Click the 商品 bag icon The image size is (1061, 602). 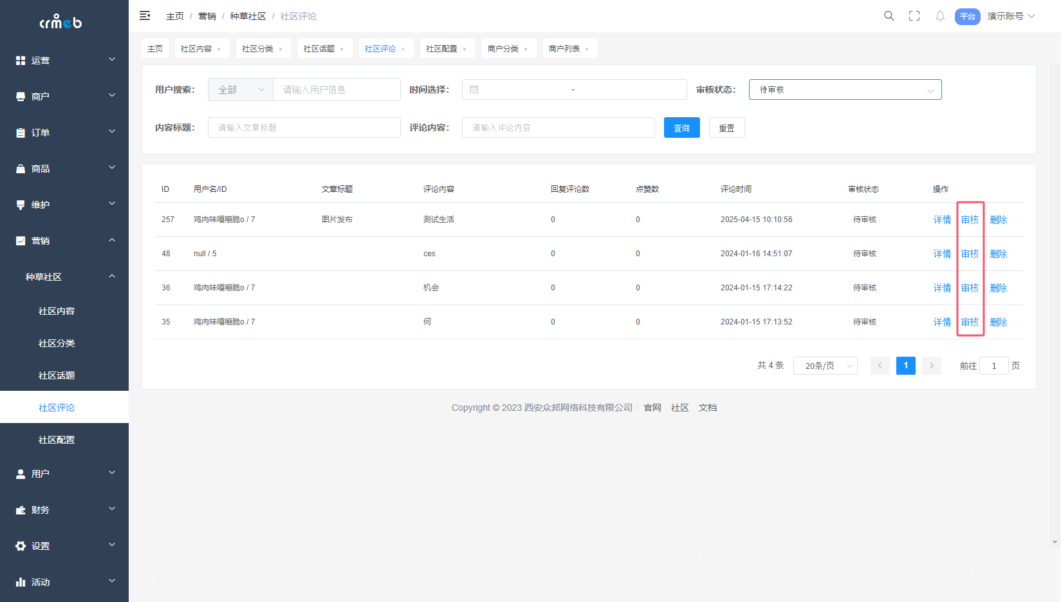coord(21,169)
